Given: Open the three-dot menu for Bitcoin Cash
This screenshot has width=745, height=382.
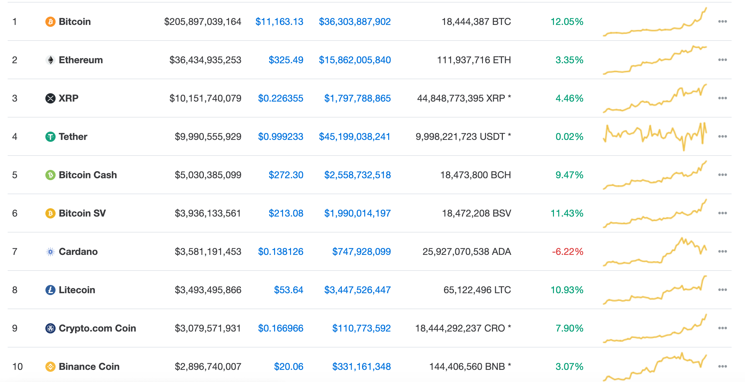Looking at the screenshot, I should tap(722, 175).
